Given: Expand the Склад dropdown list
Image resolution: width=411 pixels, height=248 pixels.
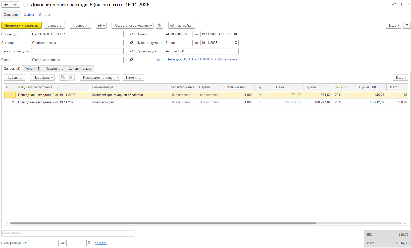Looking at the screenshot, I should [x=126, y=60].
